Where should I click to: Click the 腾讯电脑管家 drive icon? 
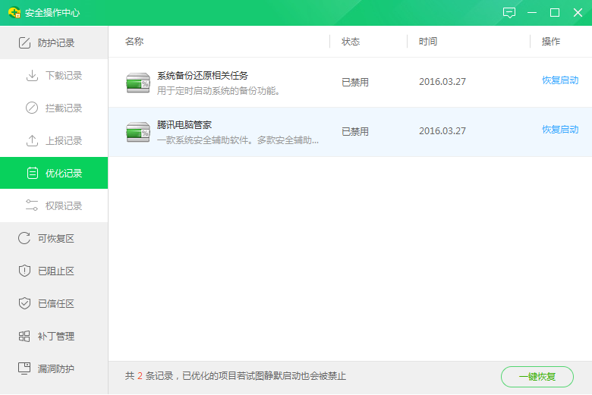138,132
